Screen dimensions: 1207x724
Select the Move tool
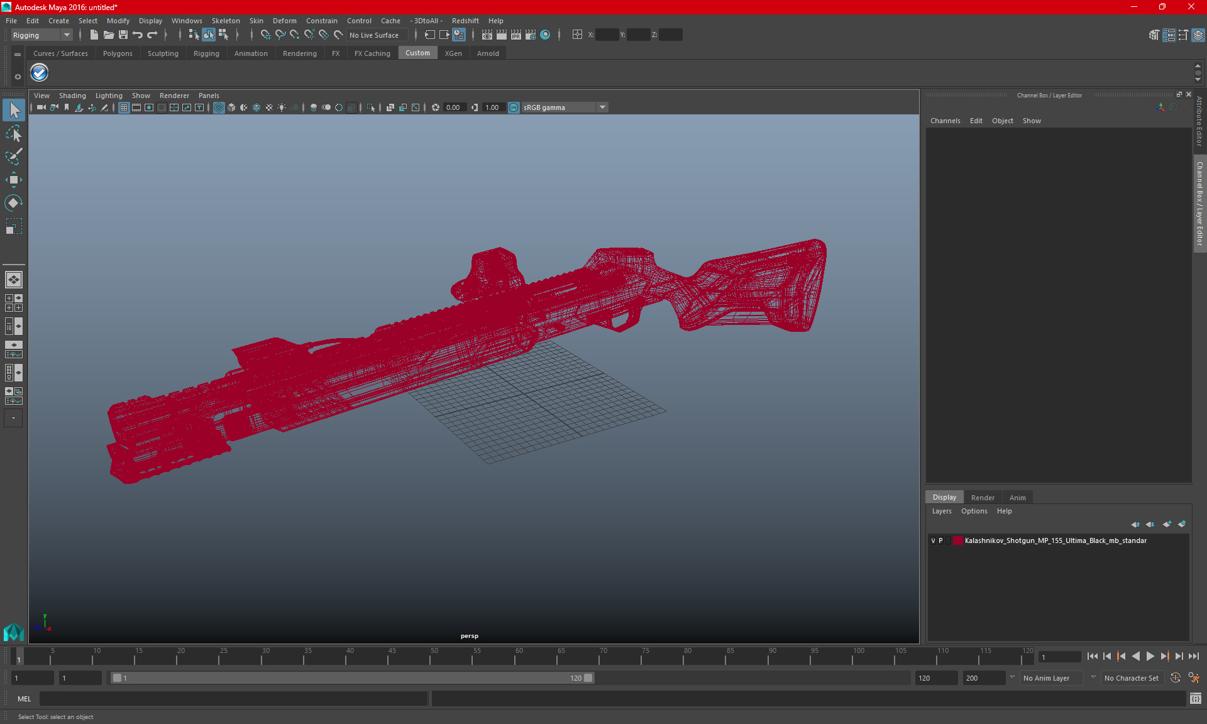click(13, 180)
